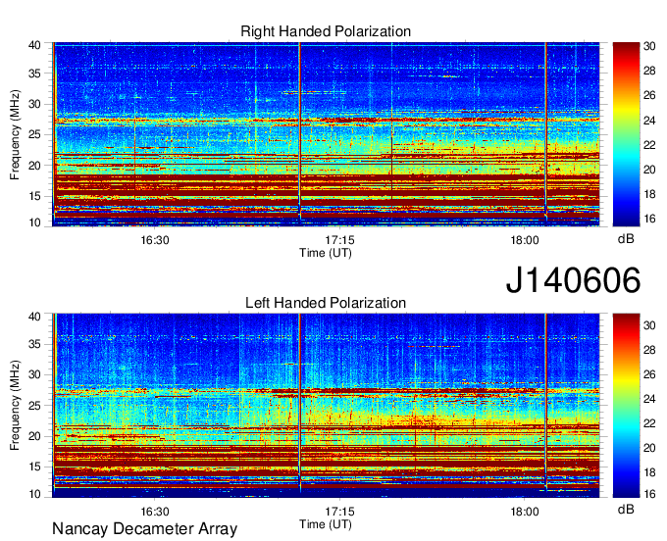667x541 pixels.
Task: Click the 30 MHz tick on Left Handed plot
Action: (34, 374)
